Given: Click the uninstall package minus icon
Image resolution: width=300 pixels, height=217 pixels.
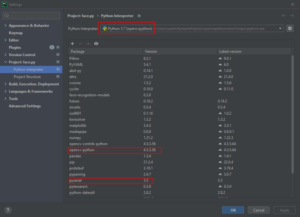Looking at the screenshot, I should coord(80,44).
